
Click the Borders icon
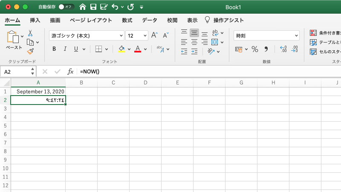(98, 49)
